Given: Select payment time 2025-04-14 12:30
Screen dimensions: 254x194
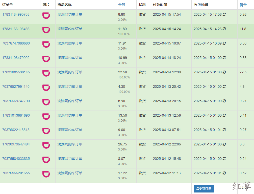Looking at the screenshot, I should click(x=167, y=72).
